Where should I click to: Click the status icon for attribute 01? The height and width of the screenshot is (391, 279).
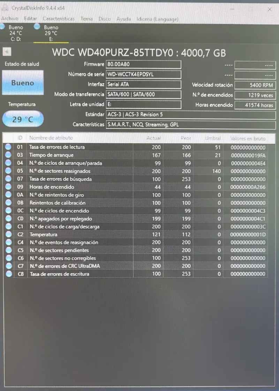coord(8,147)
